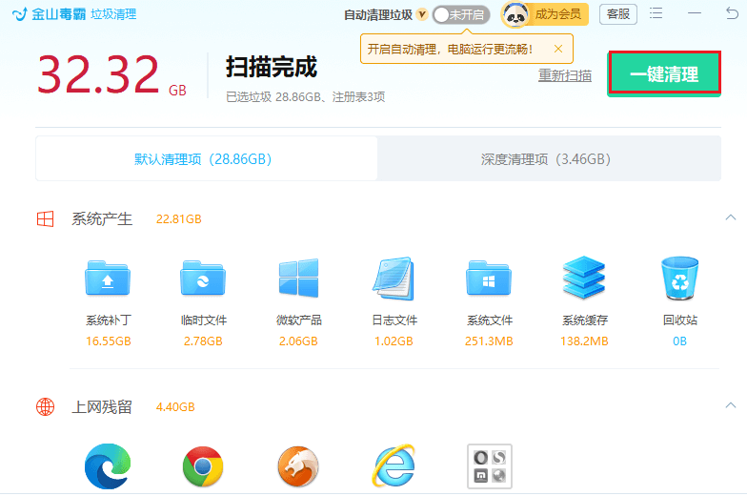Select the Microsoft Edge browser icon
747x496 pixels.
tap(108, 466)
